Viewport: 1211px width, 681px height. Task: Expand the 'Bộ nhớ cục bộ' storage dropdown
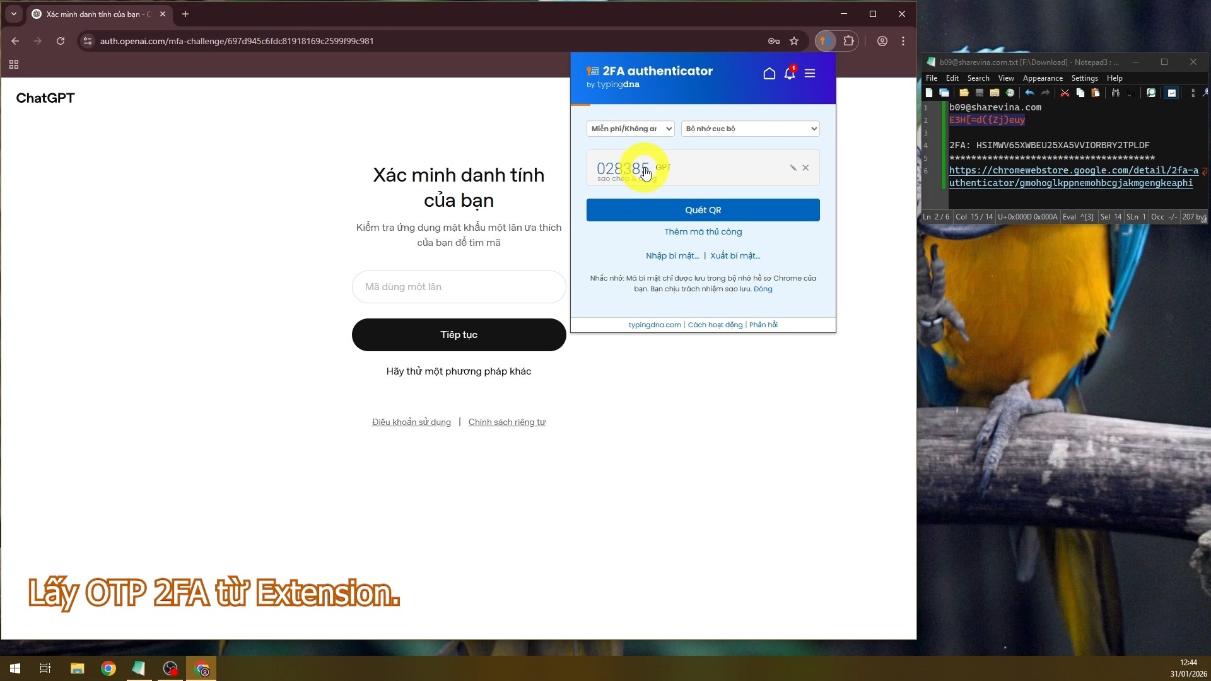point(750,129)
